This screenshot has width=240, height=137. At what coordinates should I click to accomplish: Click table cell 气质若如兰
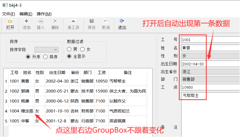click(x=128, y=111)
